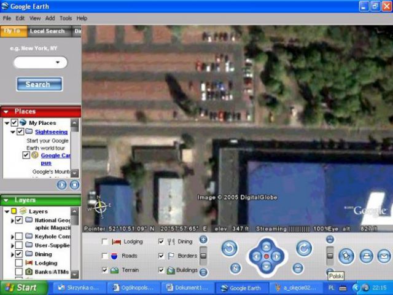Switch to the Local Search tab

point(47,31)
